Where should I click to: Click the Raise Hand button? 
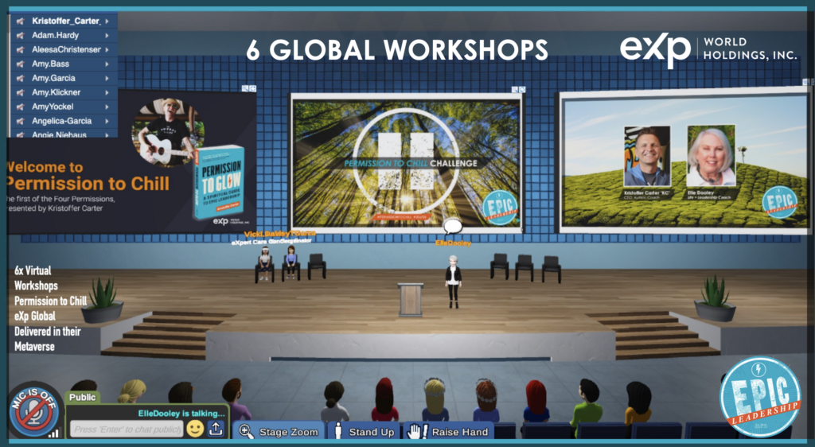tap(449, 431)
